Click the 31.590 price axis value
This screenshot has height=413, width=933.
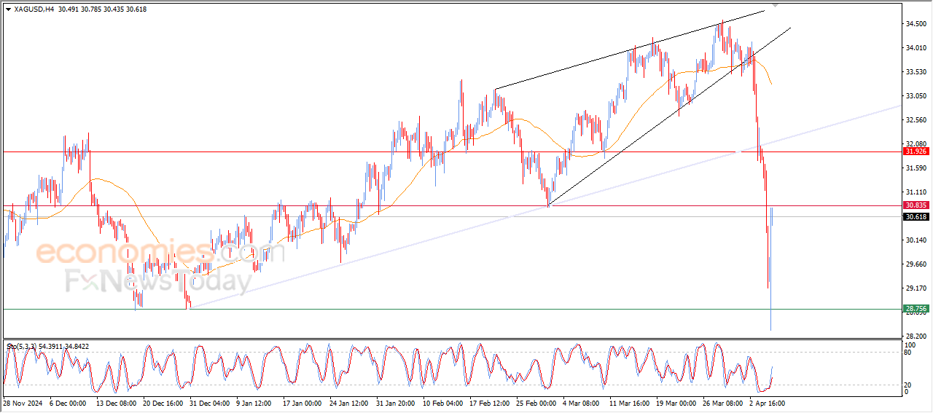[916, 168]
